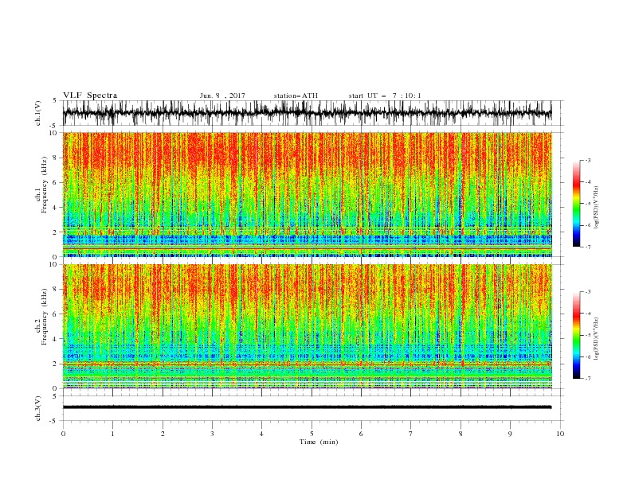The width and height of the screenshot is (631, 487).
Task: Click time axis tick label "9"
Action: (510, 434)
